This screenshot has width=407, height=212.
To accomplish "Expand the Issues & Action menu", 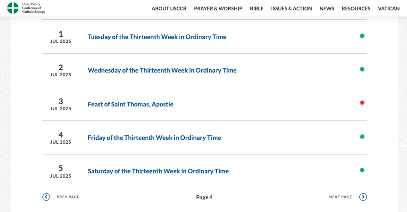I will point(291,8).
